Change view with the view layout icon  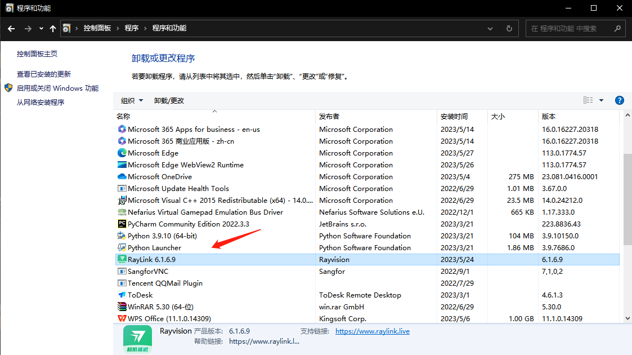click(588, 100)
